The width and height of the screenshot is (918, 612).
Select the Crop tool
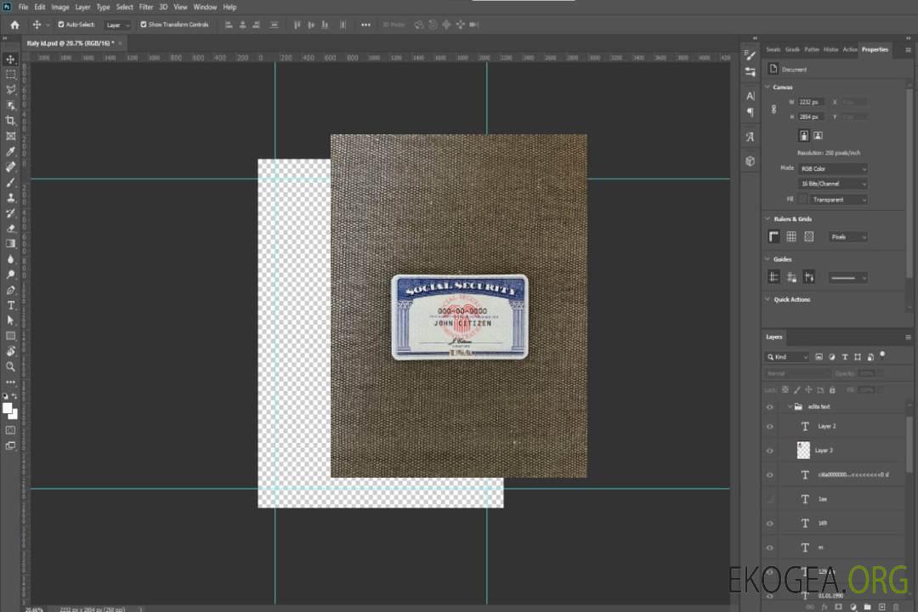tap(10, 121)
